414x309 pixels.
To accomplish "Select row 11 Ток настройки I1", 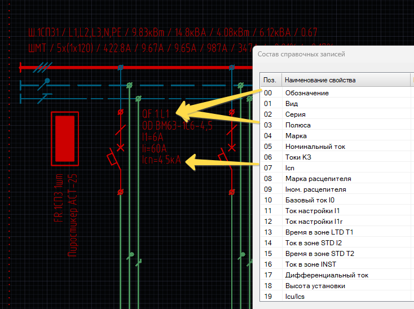I will 337,210.
